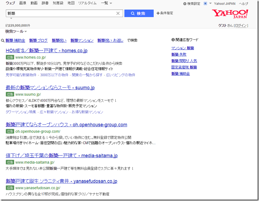
Task: Select 知恵袋 search tab
Action: pos(58,3)
